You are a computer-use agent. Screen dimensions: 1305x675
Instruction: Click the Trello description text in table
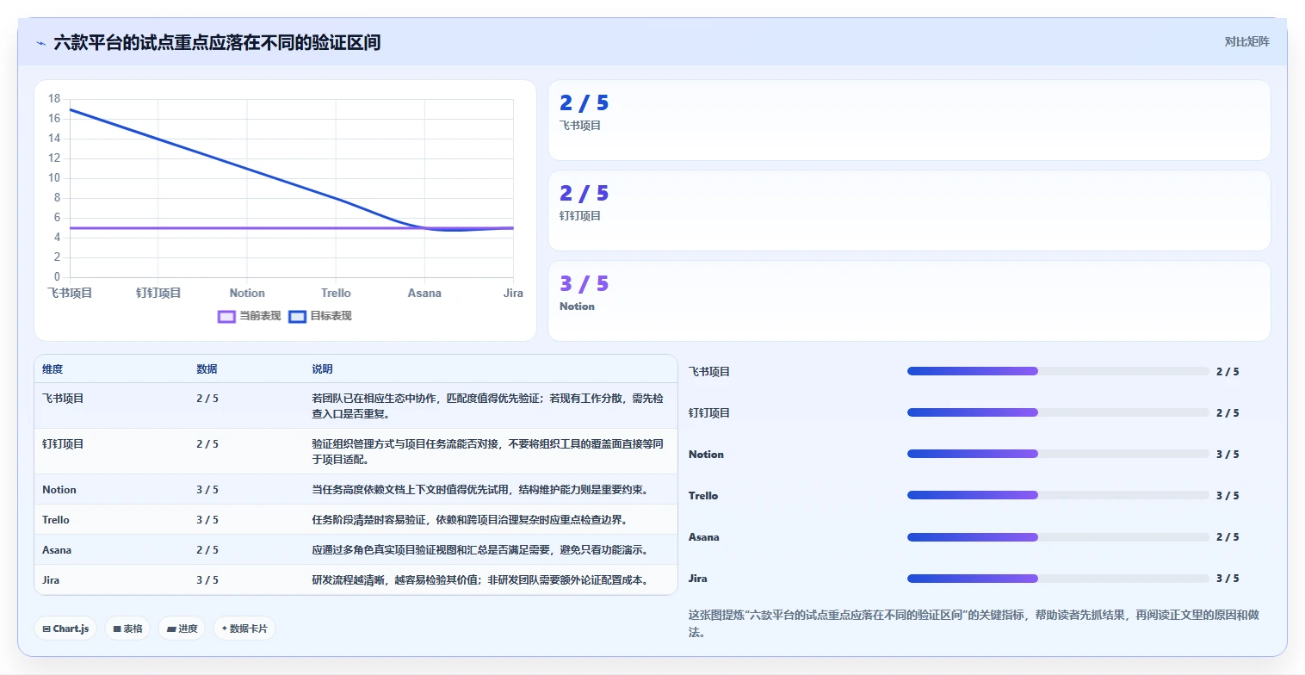(x=469, y=520)
